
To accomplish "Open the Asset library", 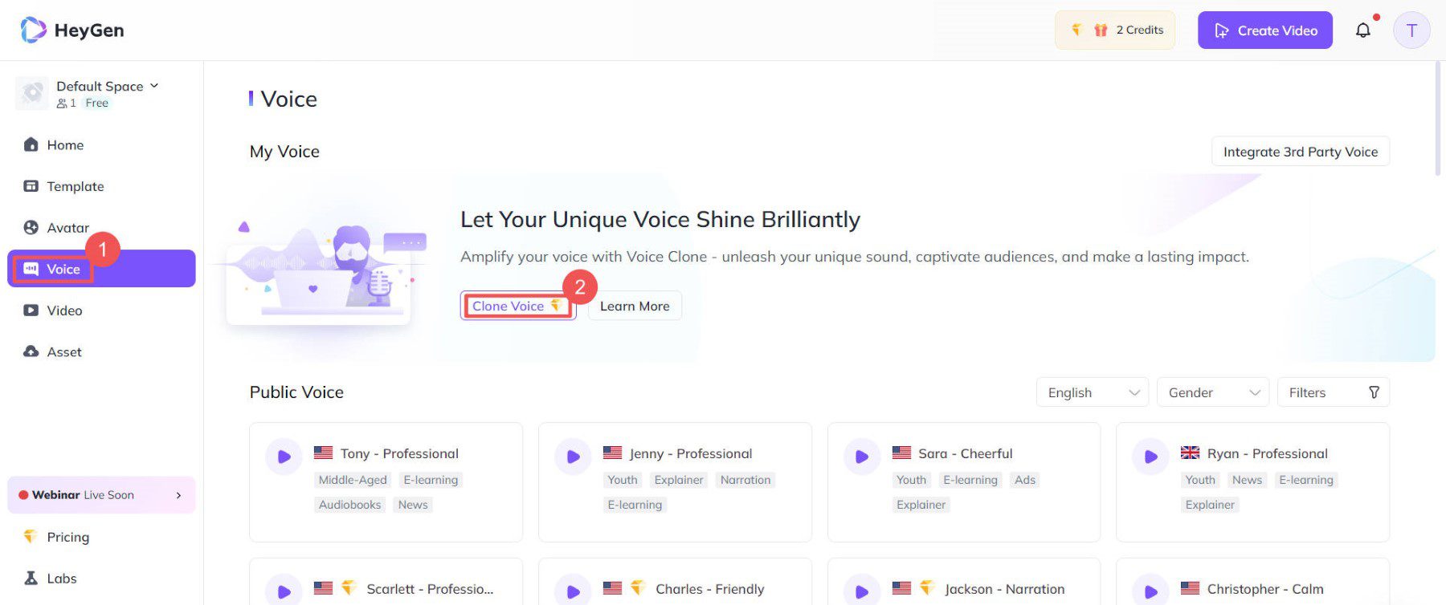I will pos(30,351).
